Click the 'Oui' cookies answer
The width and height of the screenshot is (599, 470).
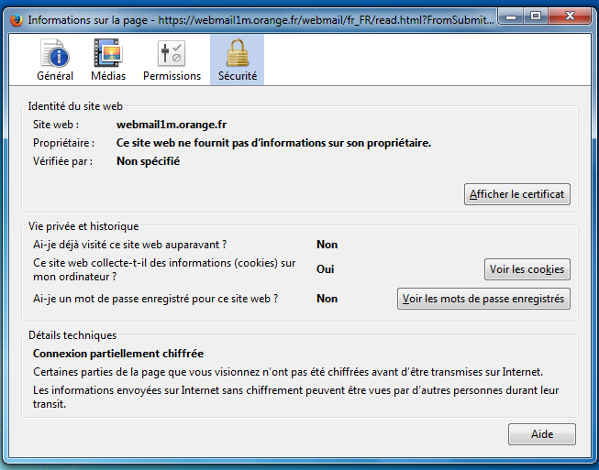(x=326, y=269)
